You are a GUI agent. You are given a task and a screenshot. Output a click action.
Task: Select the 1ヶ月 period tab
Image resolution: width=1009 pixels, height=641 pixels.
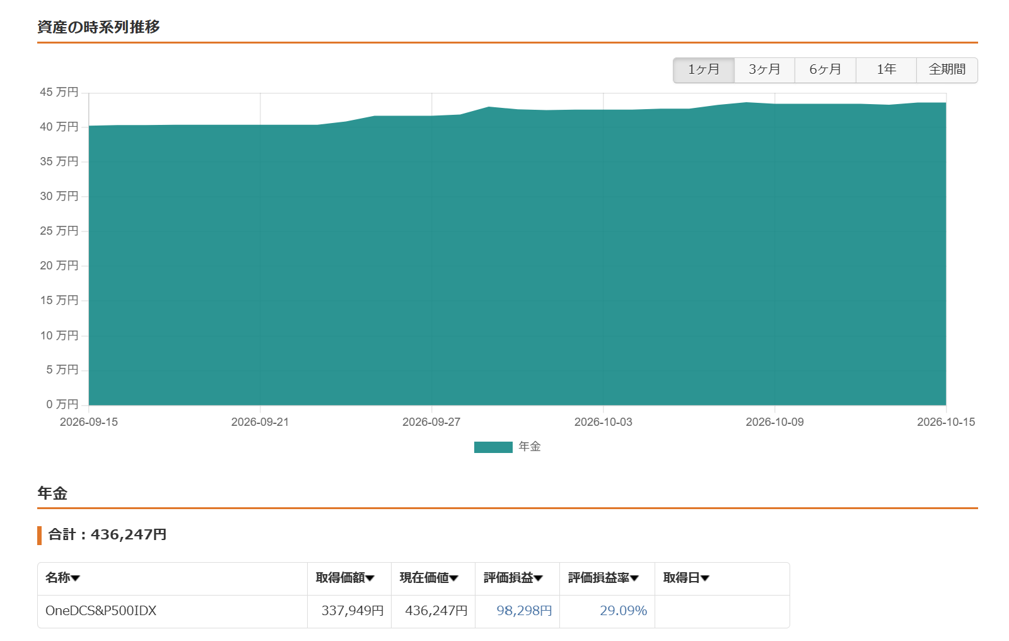pos(704,70)
